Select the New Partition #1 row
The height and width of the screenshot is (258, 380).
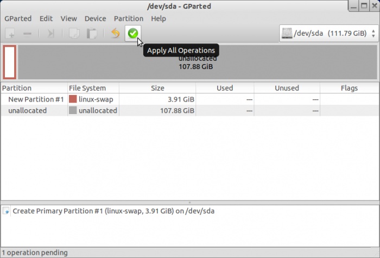pyautogui.click(x=190, y=99)
